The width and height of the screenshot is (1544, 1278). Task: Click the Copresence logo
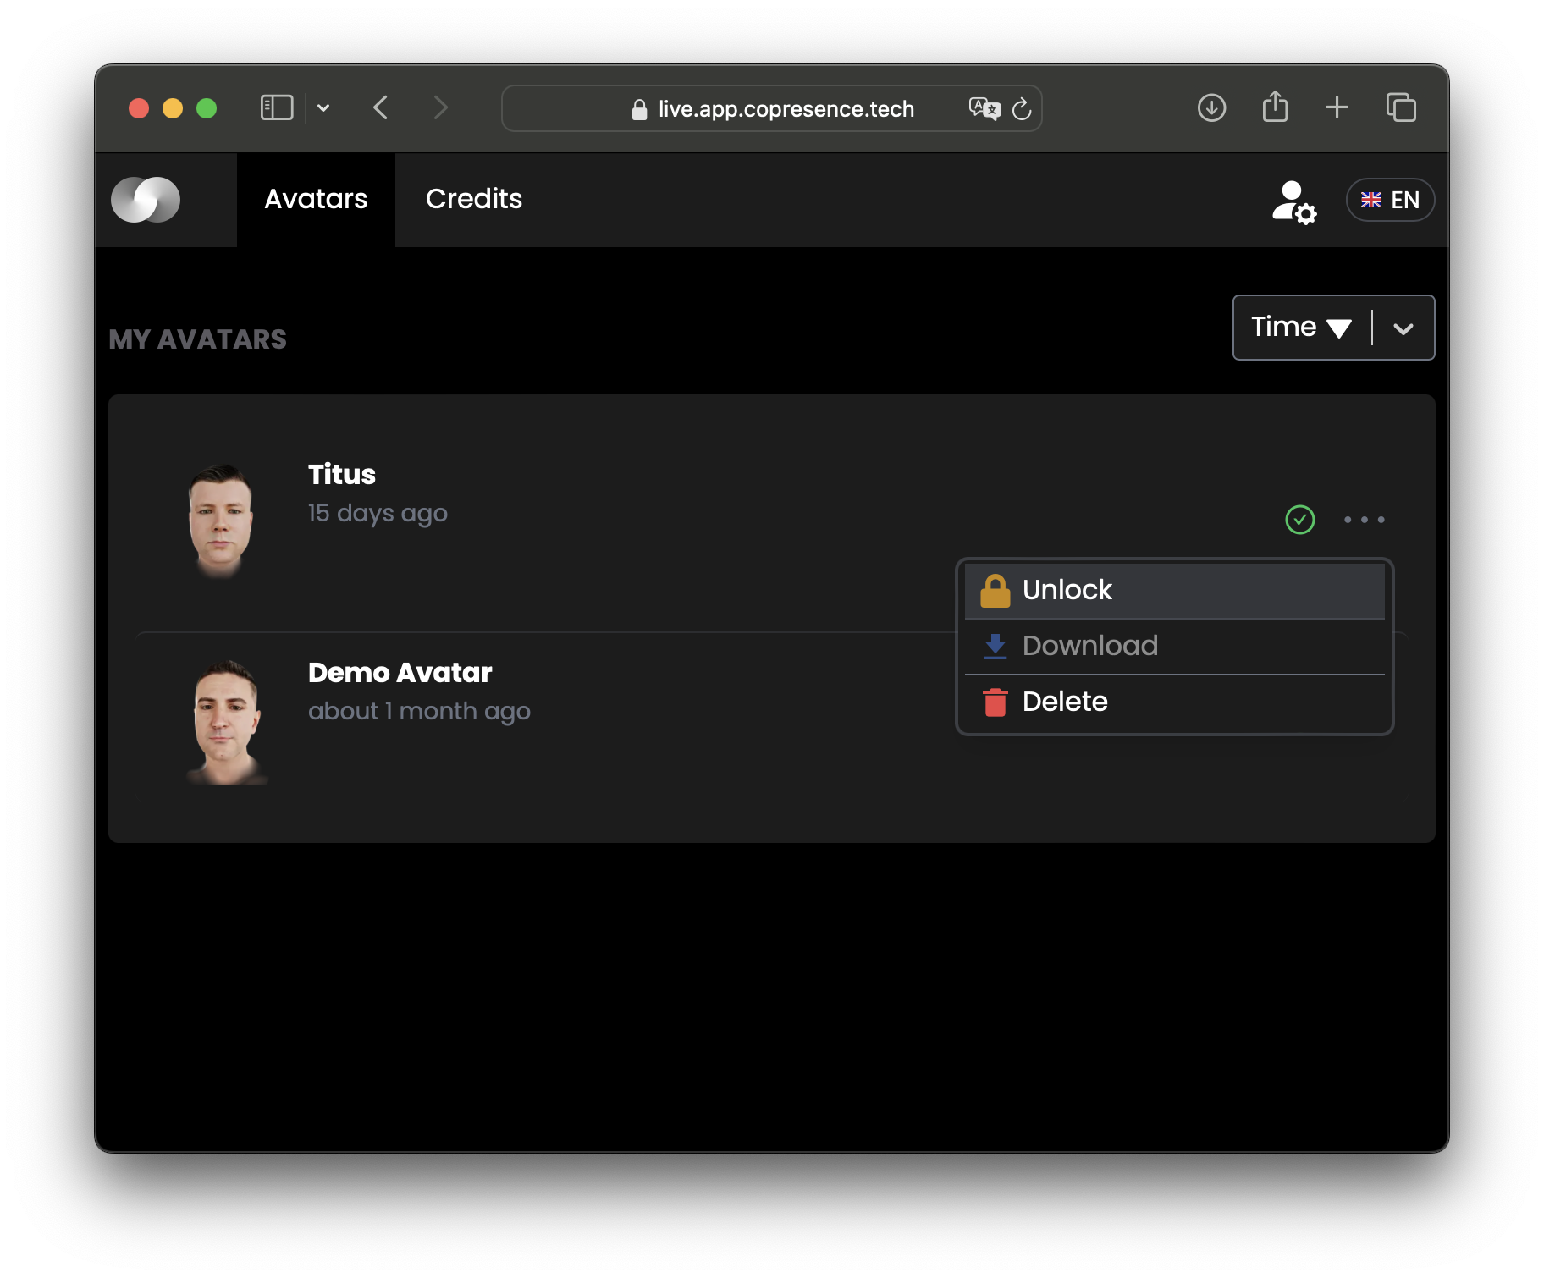pyautogui.click(x=146, y=200)
